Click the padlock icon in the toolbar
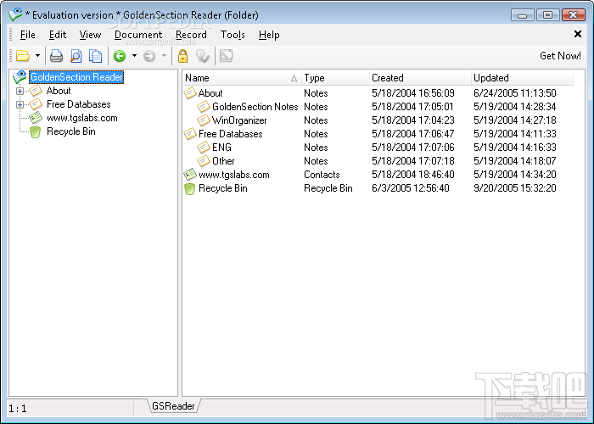594x424 pixels. (183, 56)
